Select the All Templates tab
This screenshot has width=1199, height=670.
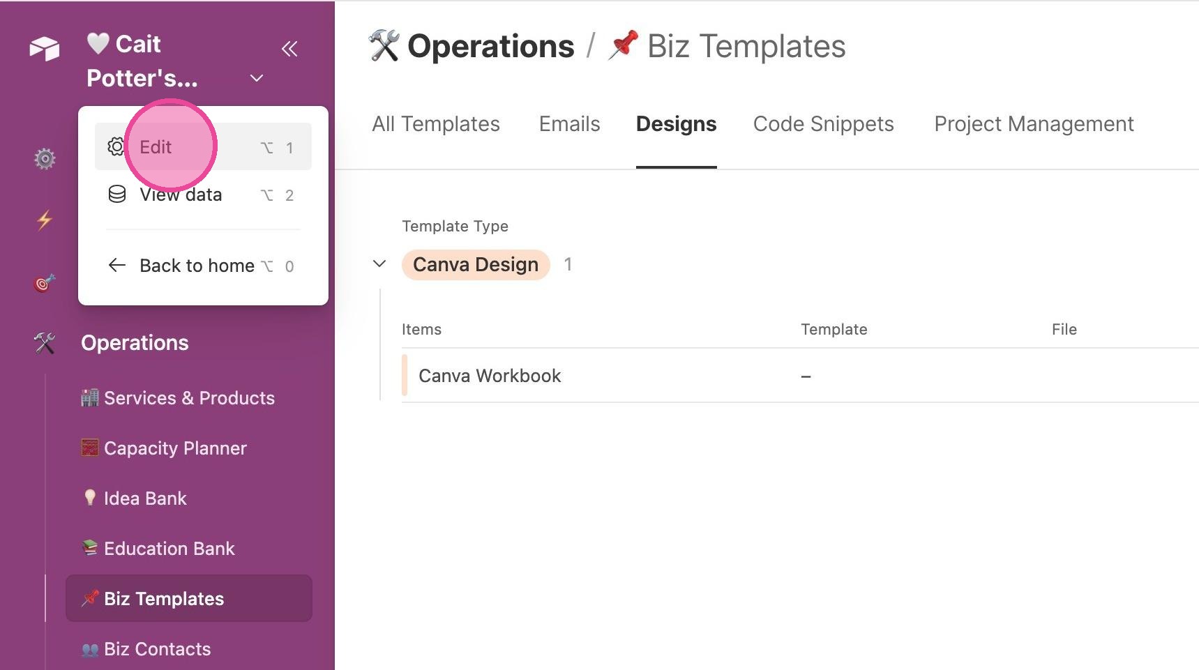point(436,124)
